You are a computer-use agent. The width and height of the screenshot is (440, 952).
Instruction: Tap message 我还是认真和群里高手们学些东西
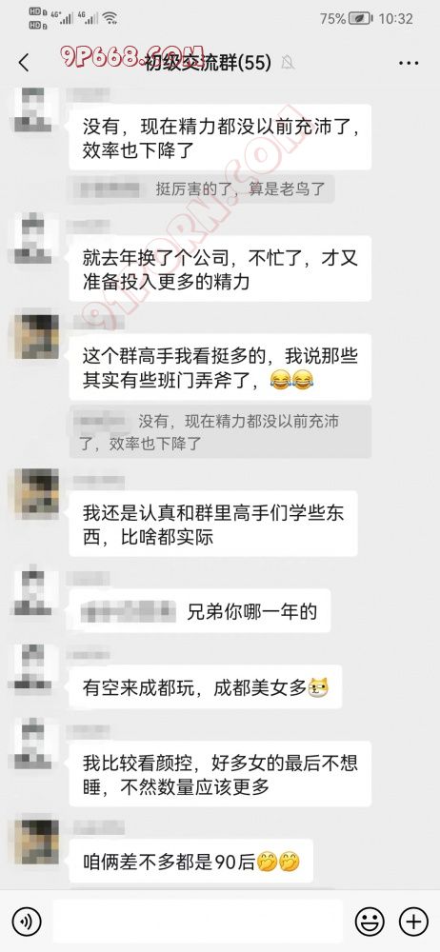click(213, 524)
